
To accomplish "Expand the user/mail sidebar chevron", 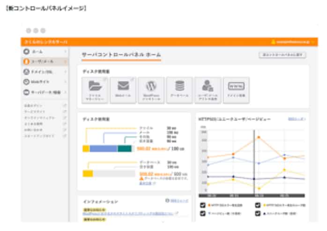I will click(x=66, y=62).
